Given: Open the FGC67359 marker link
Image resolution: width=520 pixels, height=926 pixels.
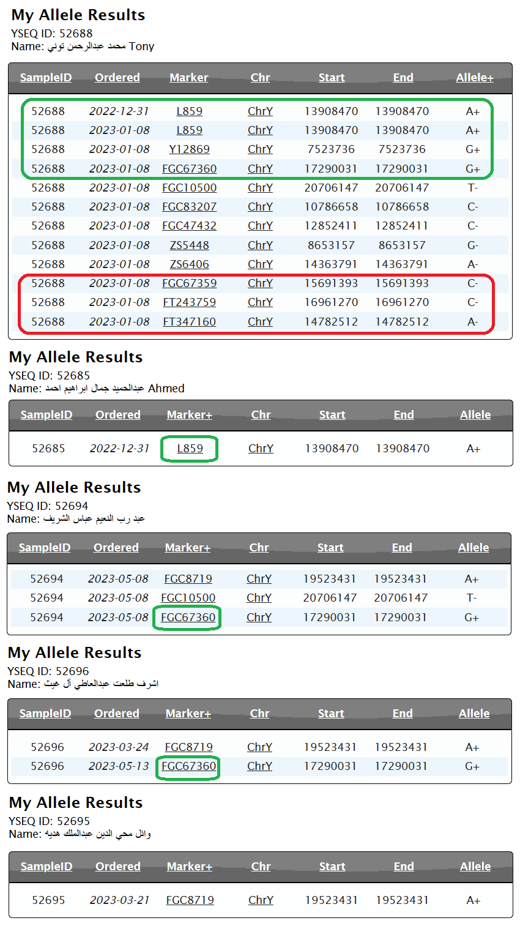Looking at the screenshot, I should click(189, 283).
